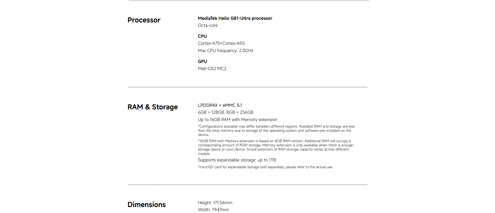Click the 16GB RAM Memory extension footnote
The image size is (495, 213).
(276, 147)
